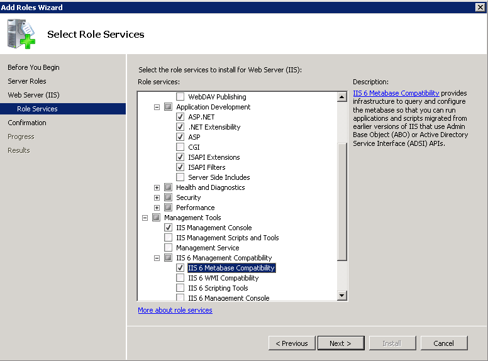Open IIS 6 Metabase Compatibility description link

[x=396, y=93]
